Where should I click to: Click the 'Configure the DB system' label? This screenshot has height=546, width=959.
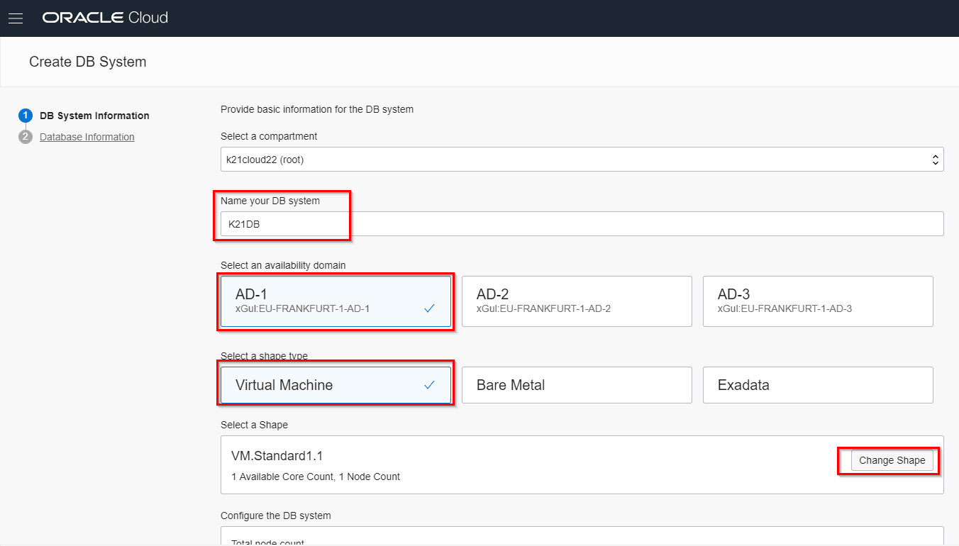point(276,516)
